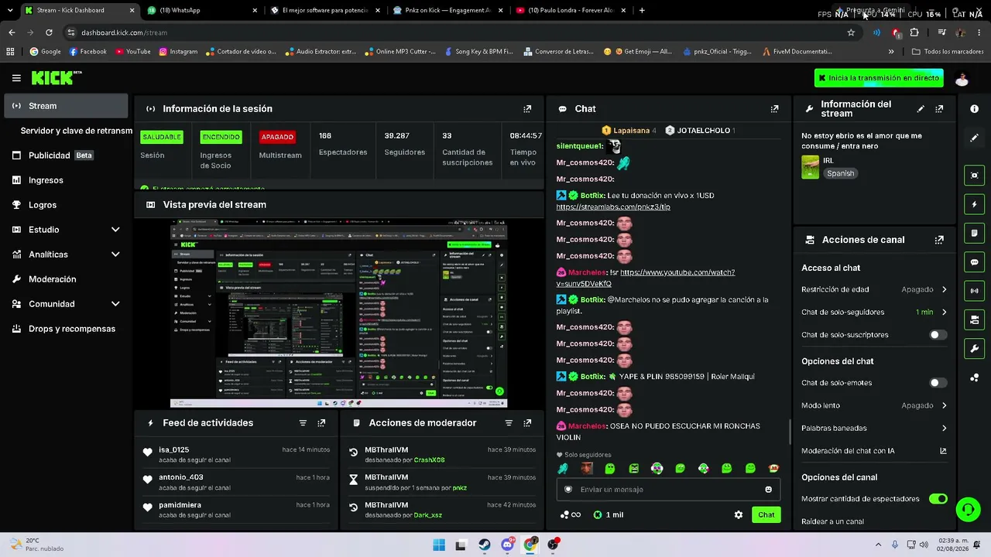Image resolution: width=991 pixels, height=557 pixels.
Task: Open Chat de solo-seguidores duration options
Action: (x=874, y=312)
